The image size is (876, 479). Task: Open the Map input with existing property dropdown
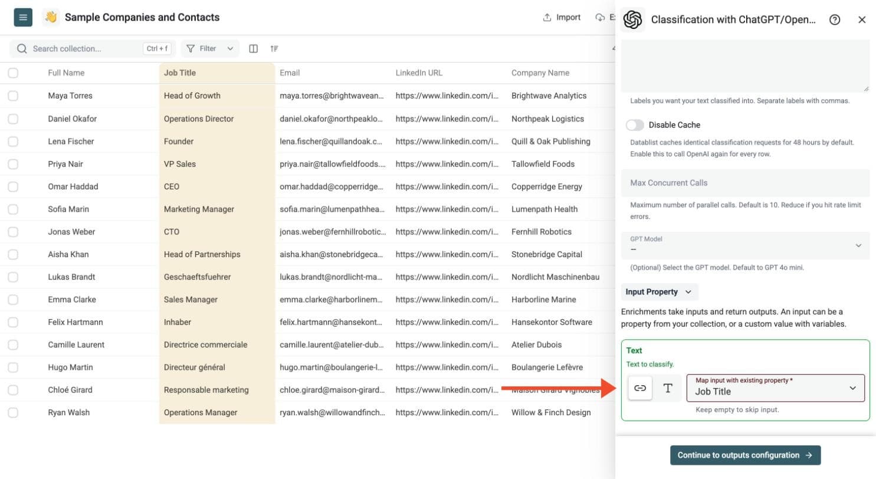[776, 388]
